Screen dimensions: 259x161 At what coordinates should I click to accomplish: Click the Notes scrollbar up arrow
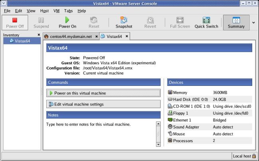(x=158, y=124)
